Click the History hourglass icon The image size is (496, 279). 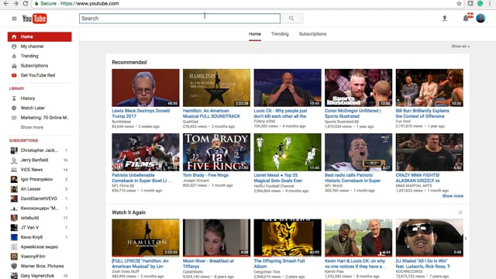tap(14, 98)
